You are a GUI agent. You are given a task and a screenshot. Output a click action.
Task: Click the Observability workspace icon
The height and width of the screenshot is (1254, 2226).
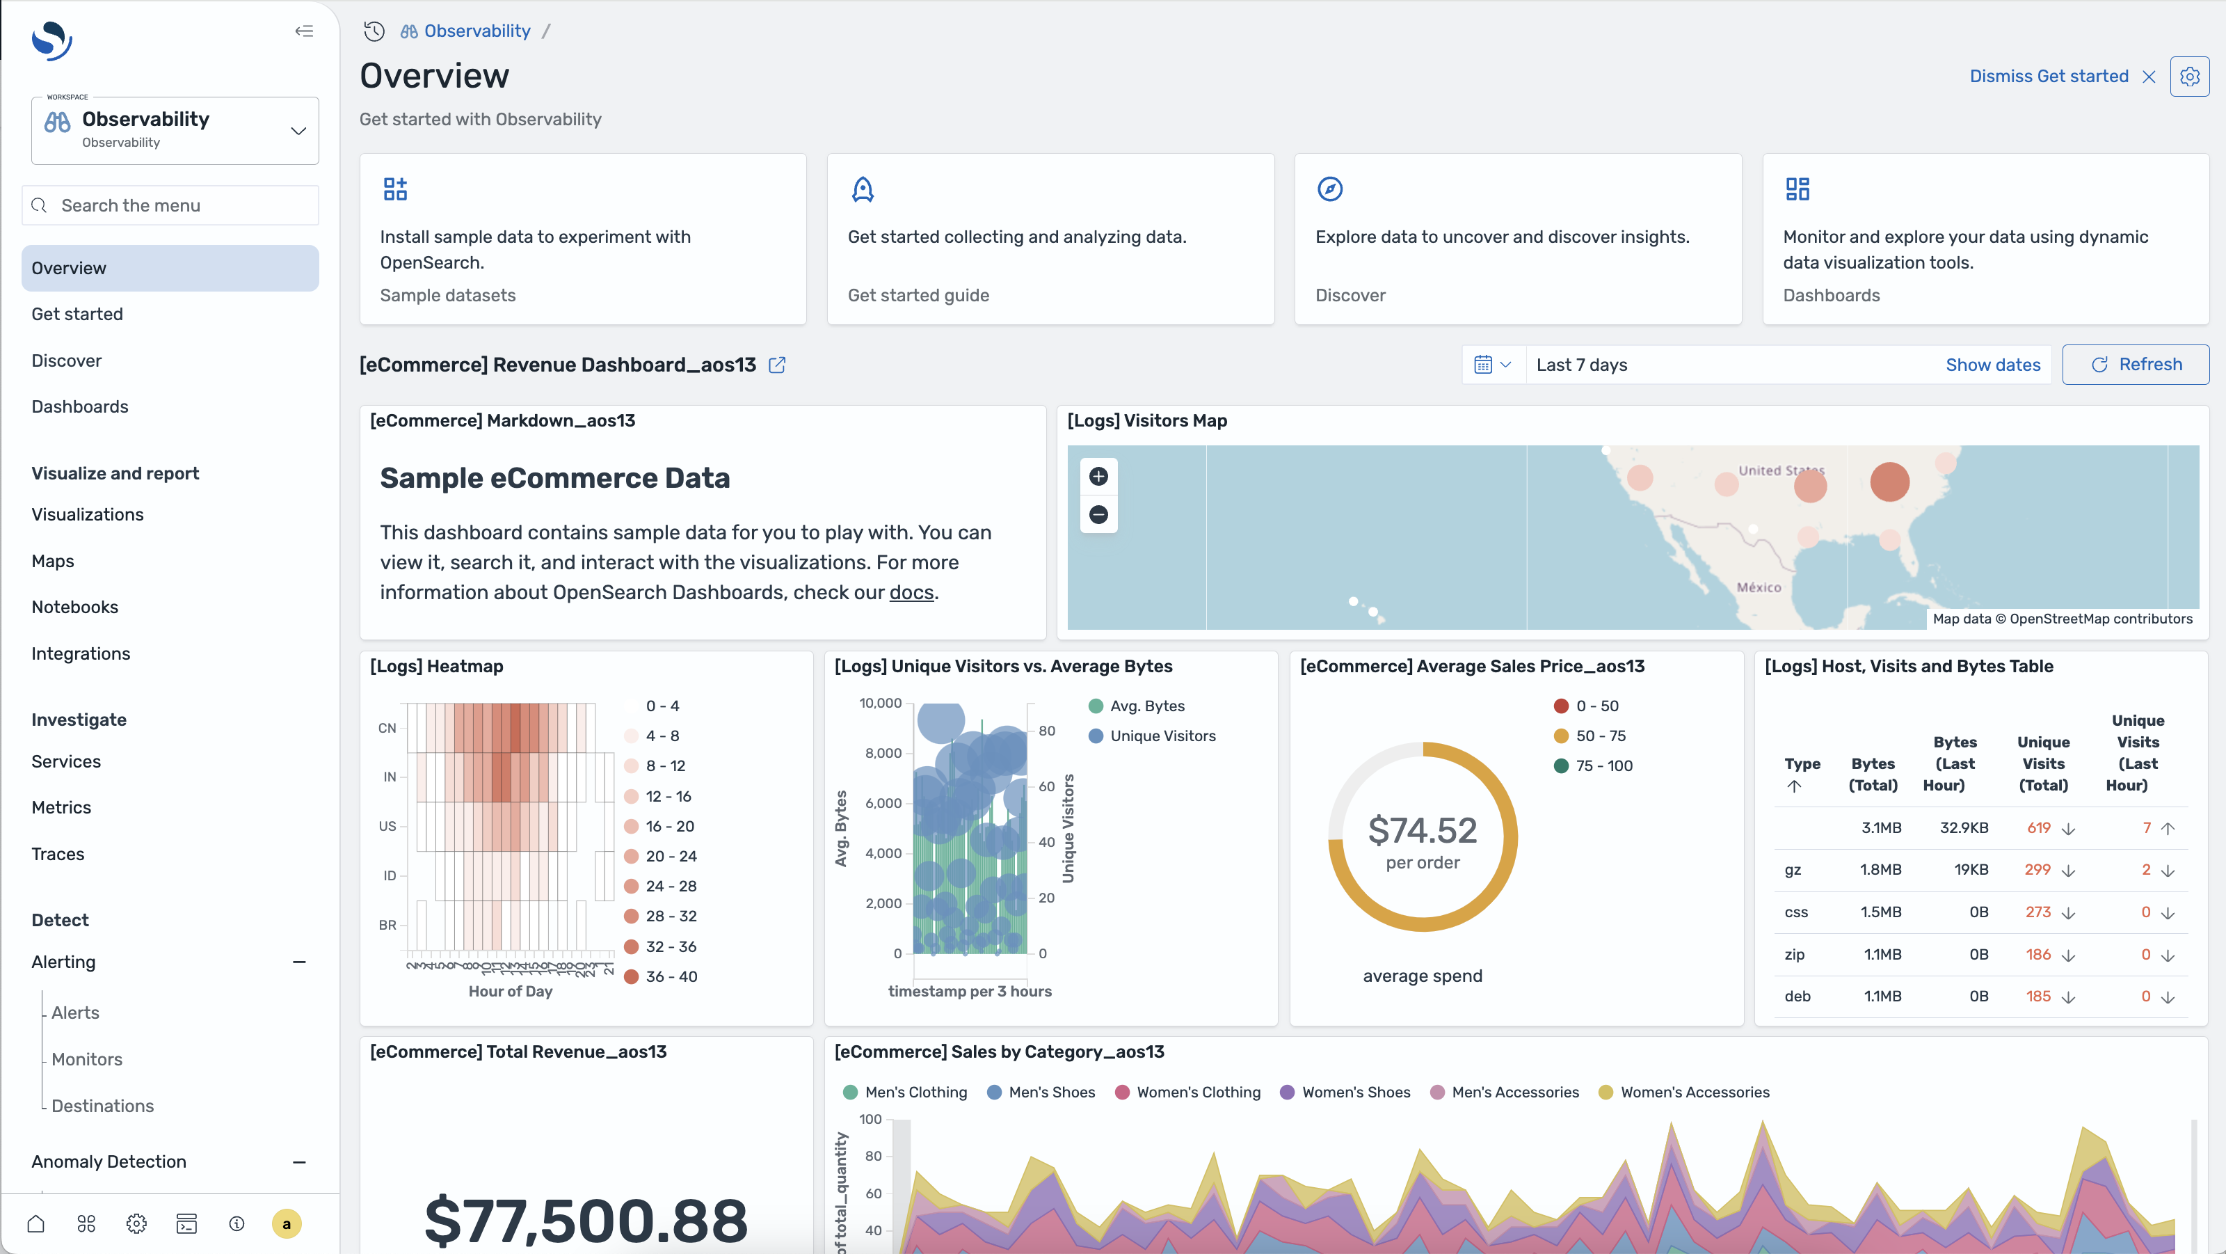pyautogui.click(x=58, y=127)
